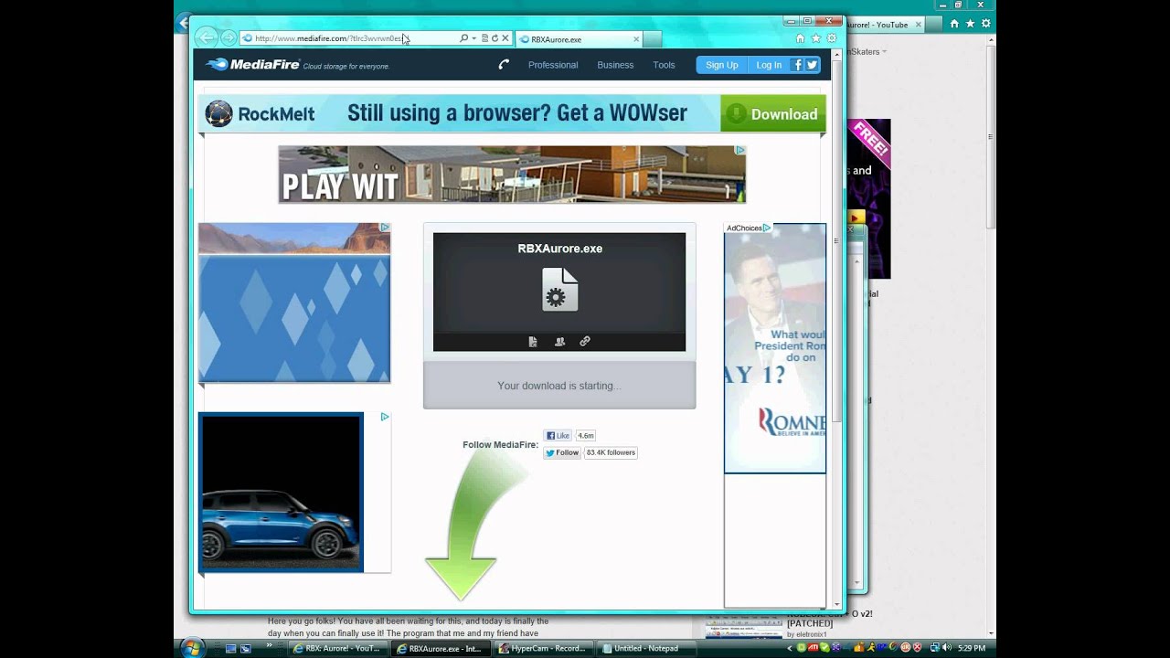Open the Tools menu on MediaFire
Viewport: 1170px width, 658px height.
(664, 65)
